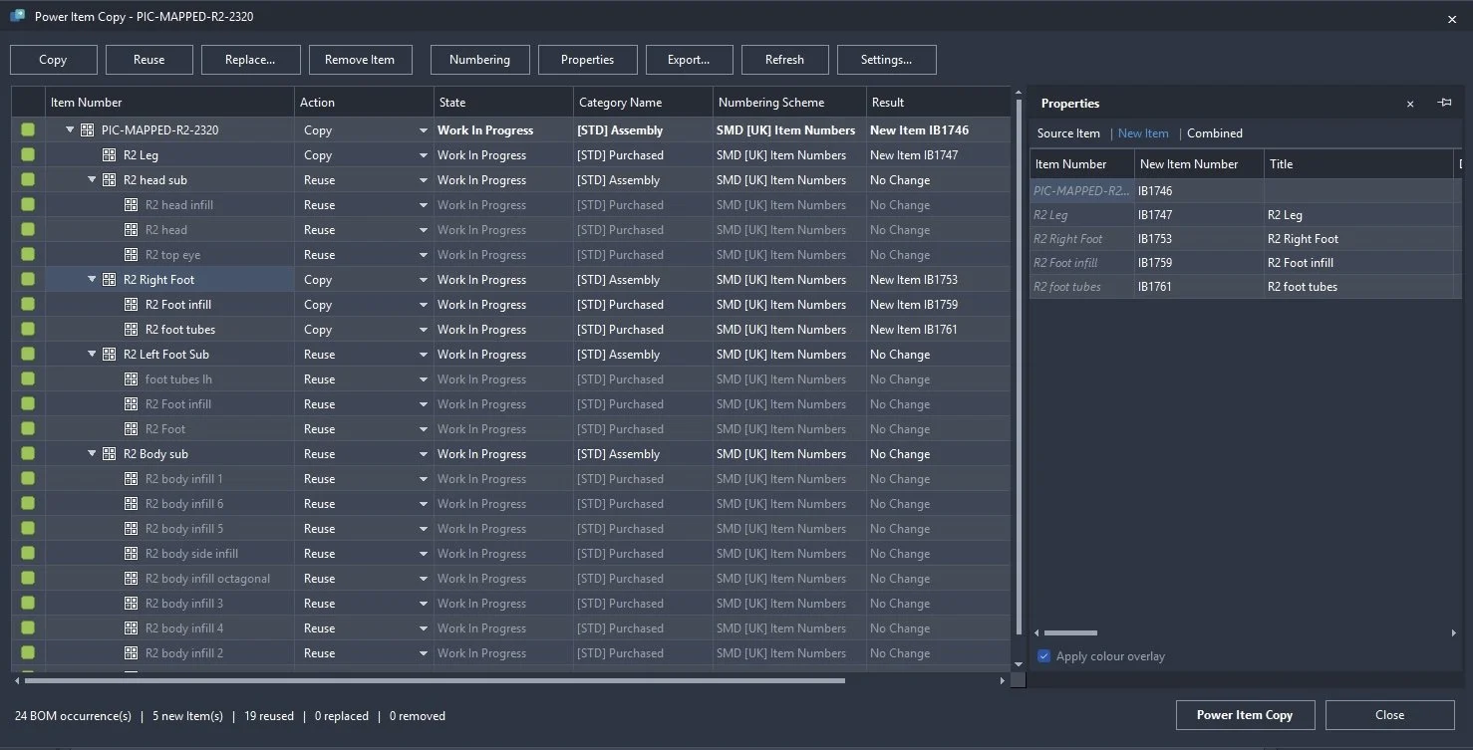Click the Copy toolbar button
The width and height of the screenshot is (1473, 750).
(x=54, y=60)
